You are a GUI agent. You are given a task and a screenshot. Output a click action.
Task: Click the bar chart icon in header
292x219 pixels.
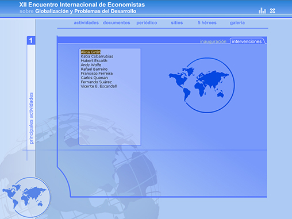click(262, 11)
